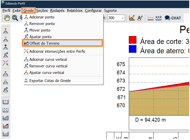Screen dimensions: 190x140
Task: Select Adicionar curva vertical menu entry
Action: tap(48, 60)
